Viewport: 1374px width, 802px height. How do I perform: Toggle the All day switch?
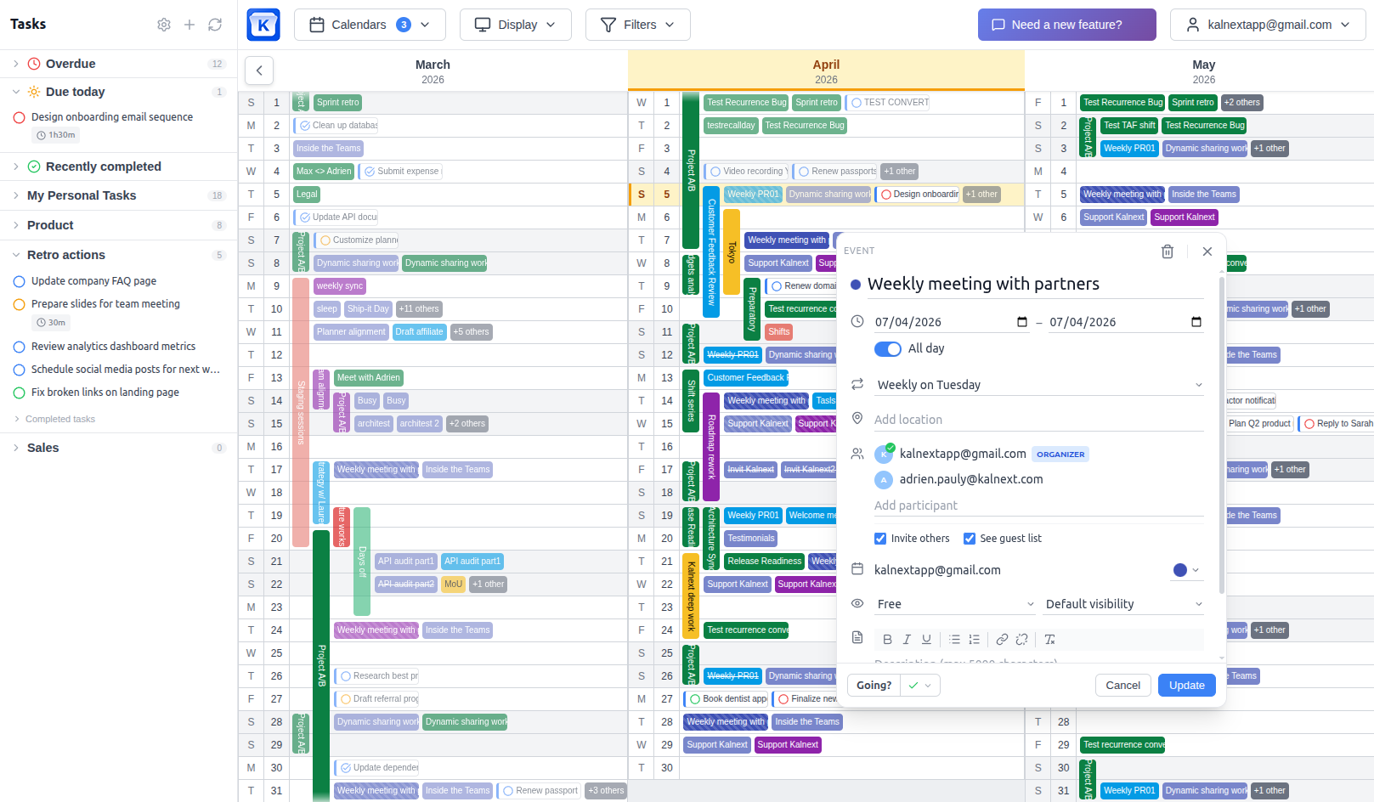888,349
